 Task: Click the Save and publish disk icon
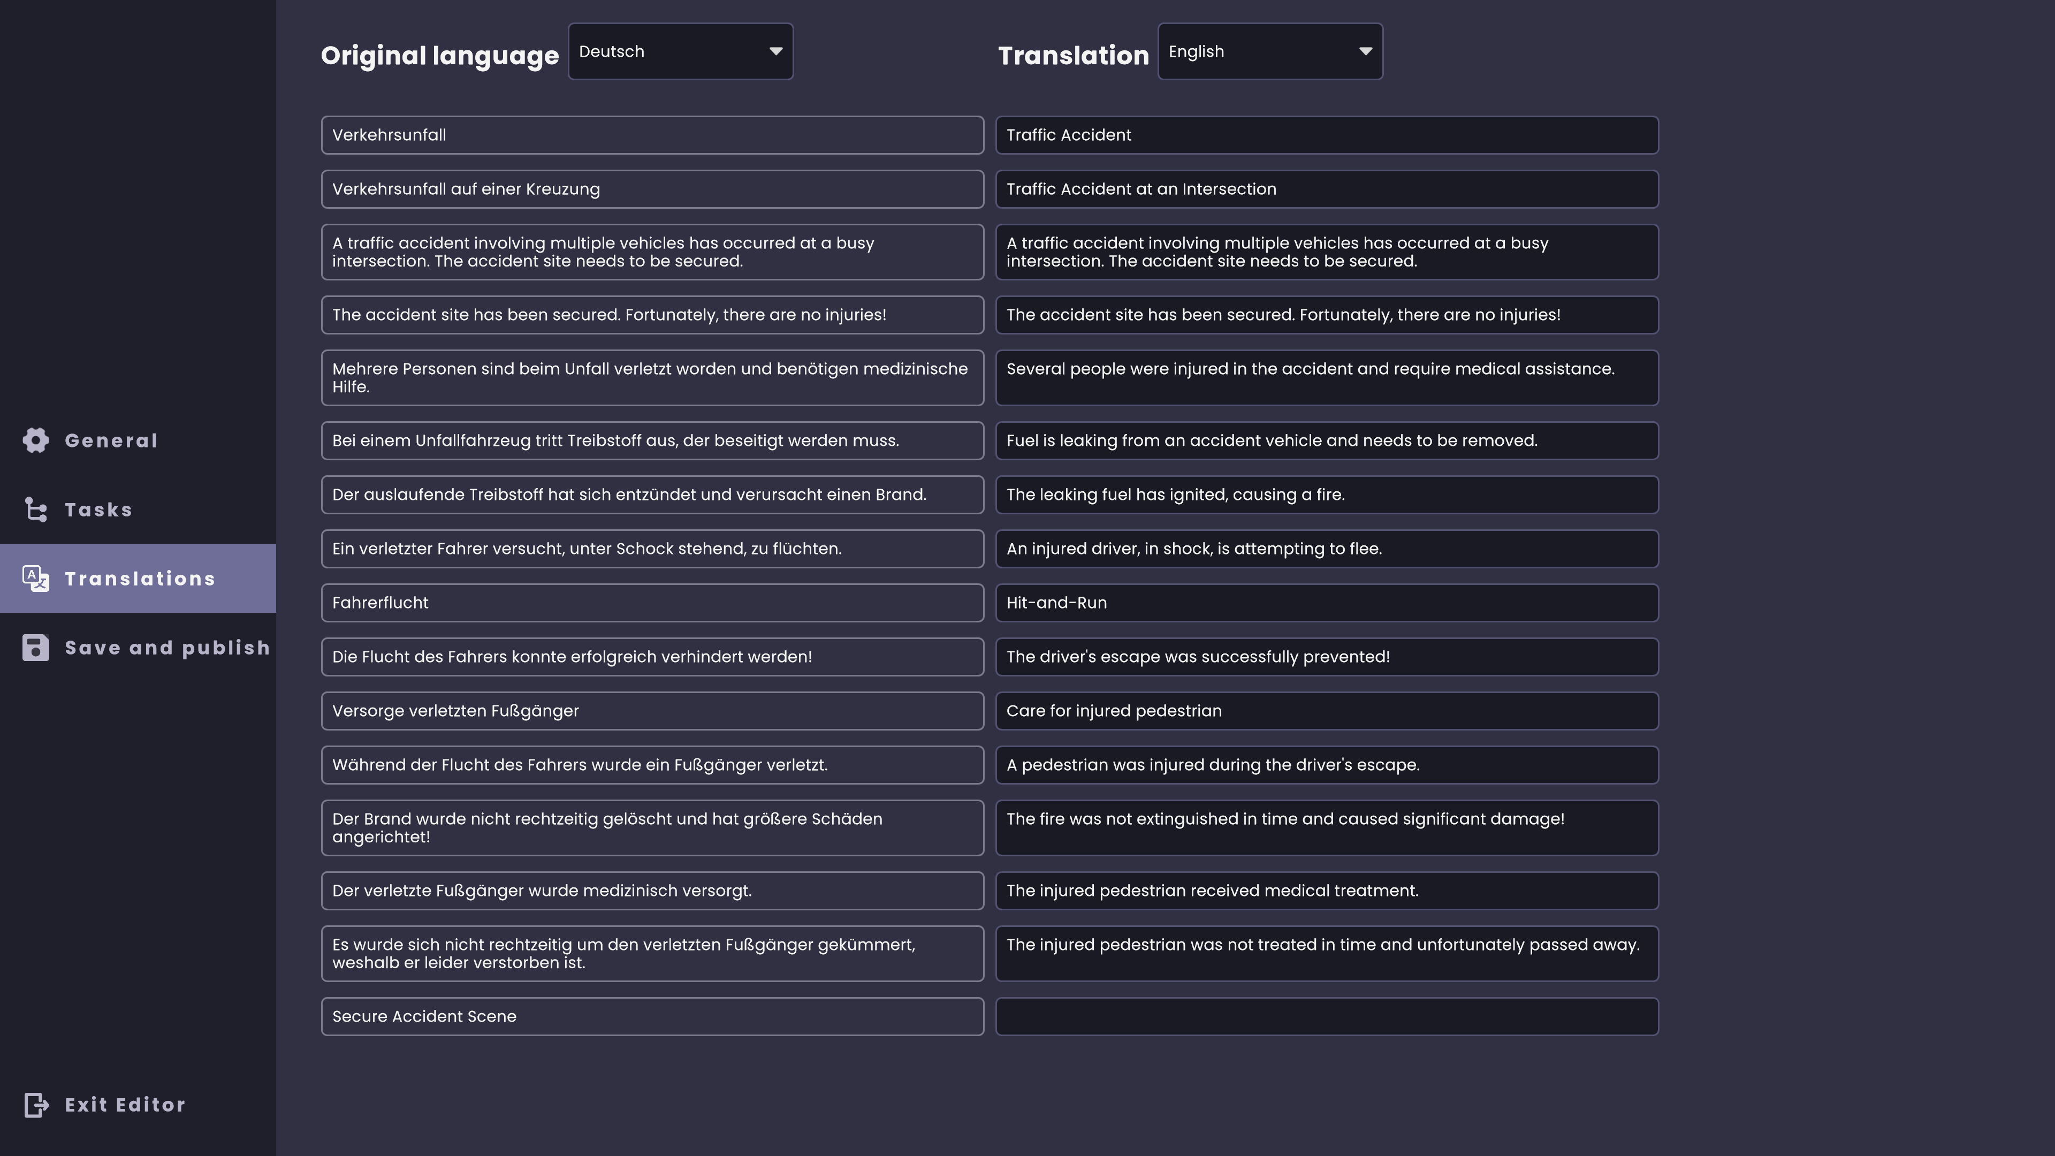pyautogui.click(x=36, y=648)
